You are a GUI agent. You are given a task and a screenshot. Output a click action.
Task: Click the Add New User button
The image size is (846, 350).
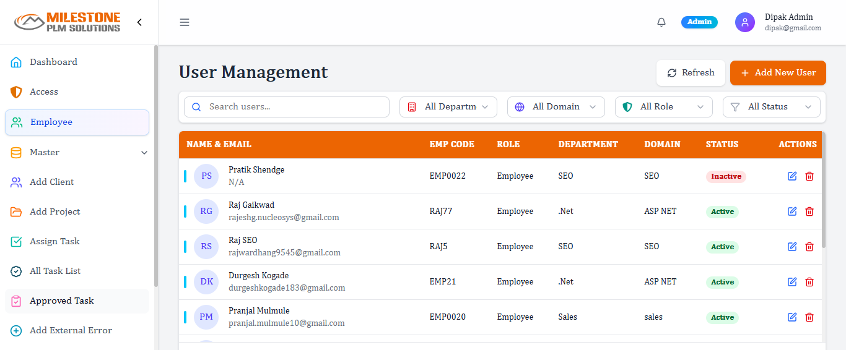[x=778, y=73]
